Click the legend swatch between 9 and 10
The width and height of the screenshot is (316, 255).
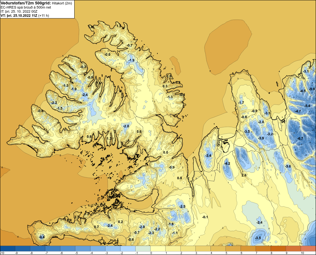click(294, 248)
